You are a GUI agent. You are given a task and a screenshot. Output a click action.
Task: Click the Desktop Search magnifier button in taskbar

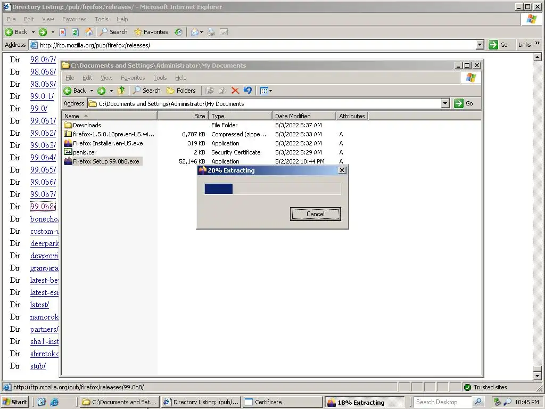(x=478, y=402)
